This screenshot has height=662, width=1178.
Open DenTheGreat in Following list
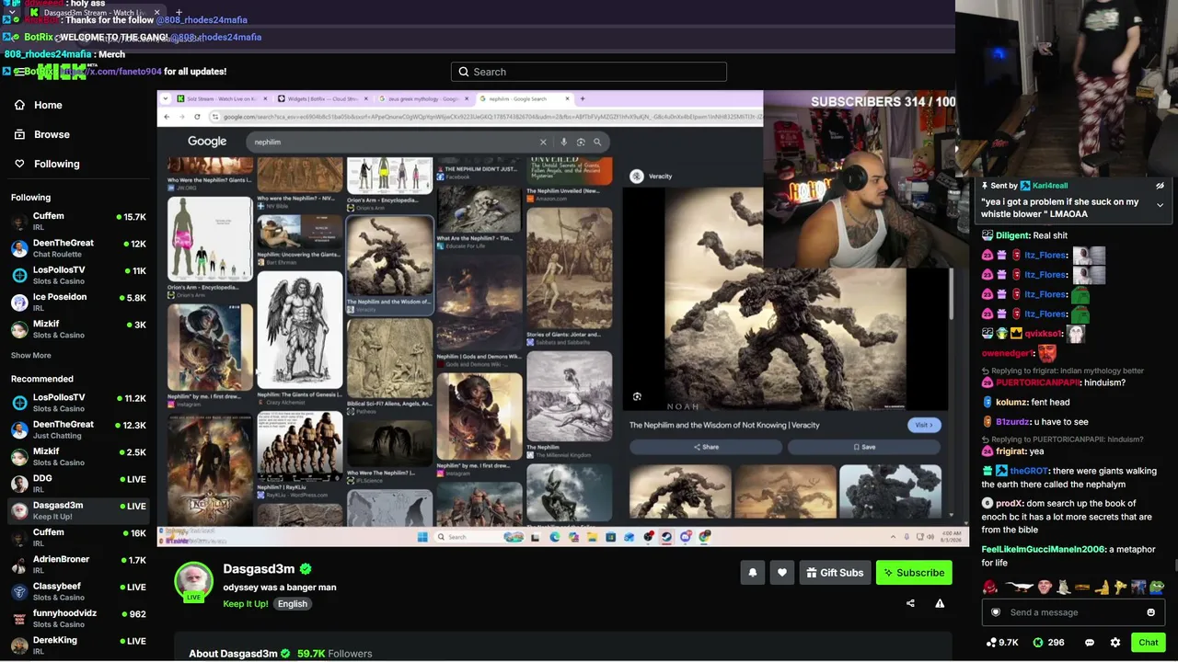pyautogui.click(x=78, y=248)
